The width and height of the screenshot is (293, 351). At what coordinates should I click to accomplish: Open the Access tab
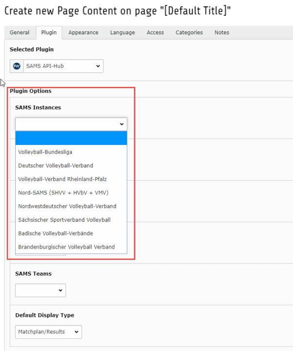click(155, 32)
